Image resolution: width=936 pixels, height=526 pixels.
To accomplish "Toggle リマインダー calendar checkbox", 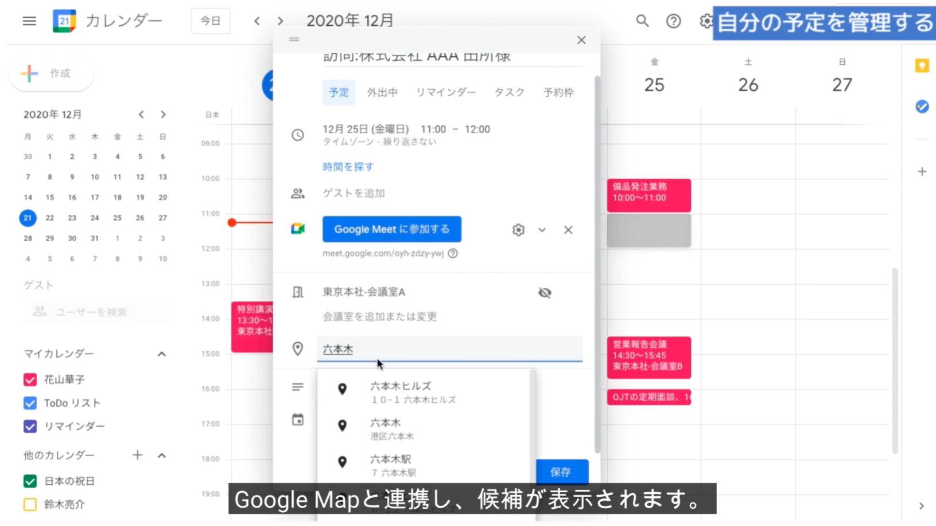I will [x=30, y=427].
